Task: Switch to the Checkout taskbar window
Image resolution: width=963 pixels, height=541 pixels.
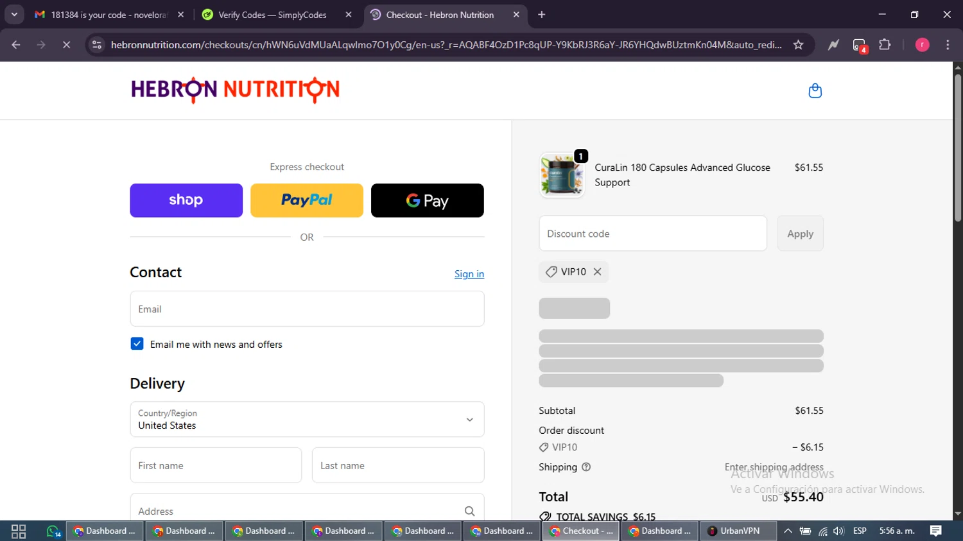Action: (581, 531)
